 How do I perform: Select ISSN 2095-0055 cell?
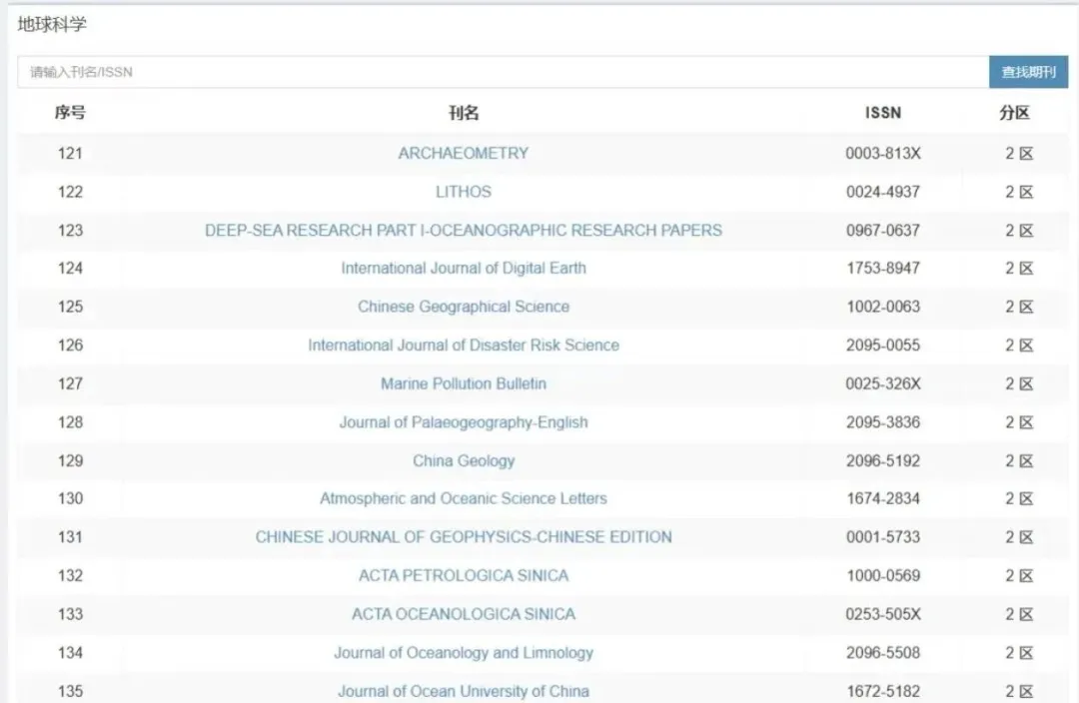tap(883, 346)
